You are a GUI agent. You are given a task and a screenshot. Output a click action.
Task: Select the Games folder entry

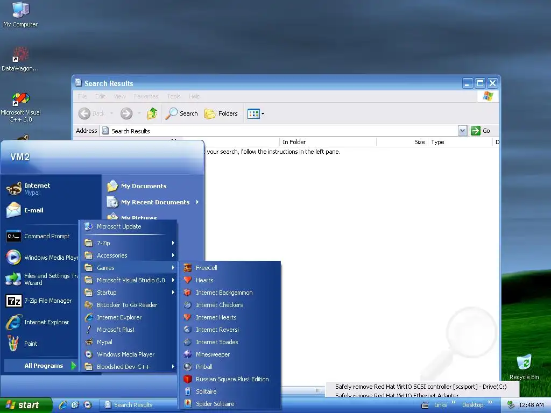(x=129, y=268)
